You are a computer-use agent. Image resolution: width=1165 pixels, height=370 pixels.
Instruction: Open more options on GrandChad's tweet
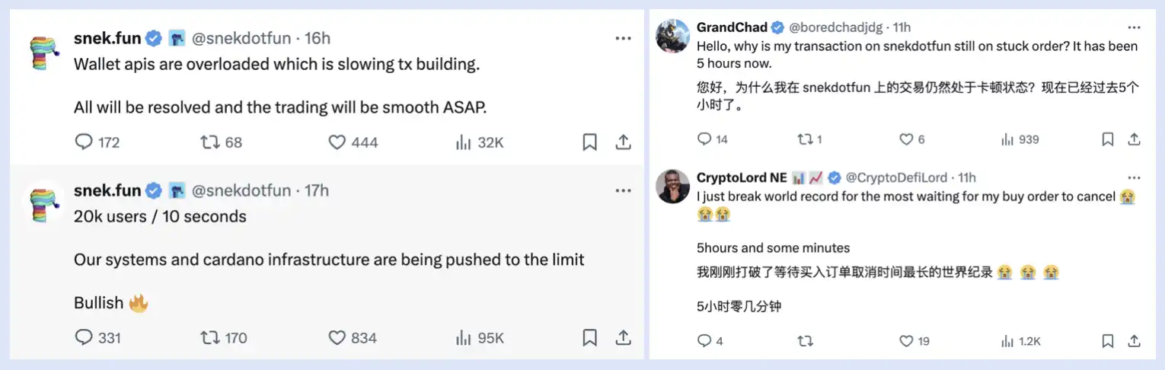point(1134,27)
